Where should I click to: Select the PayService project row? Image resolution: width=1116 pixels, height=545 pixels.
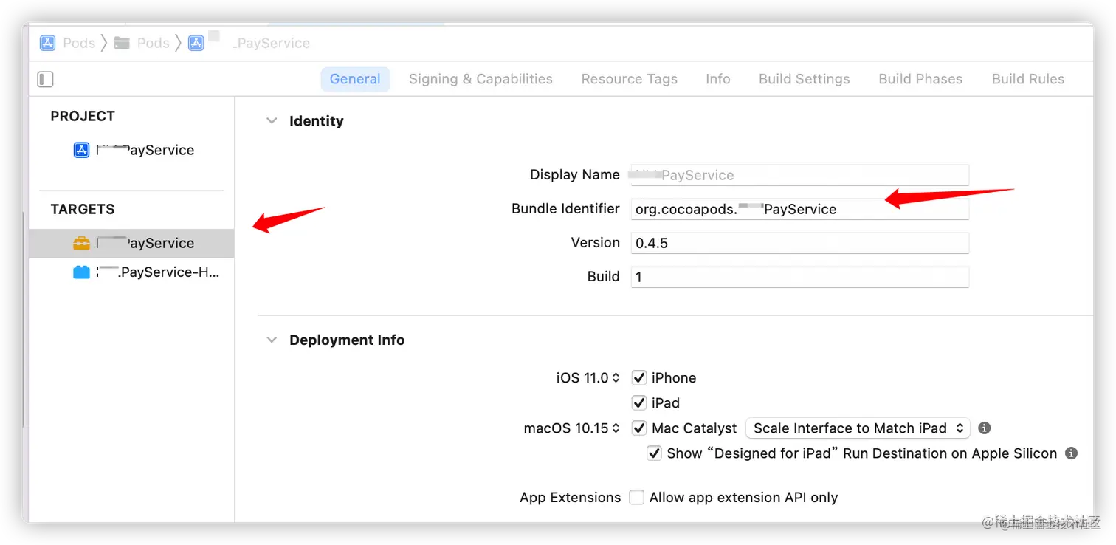point(131,150)
